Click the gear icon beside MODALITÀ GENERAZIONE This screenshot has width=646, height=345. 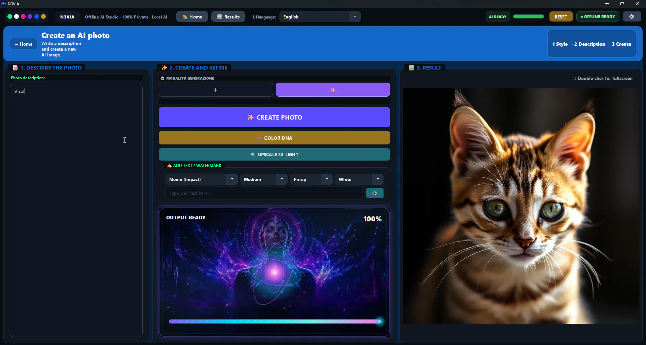click(163, 78)
